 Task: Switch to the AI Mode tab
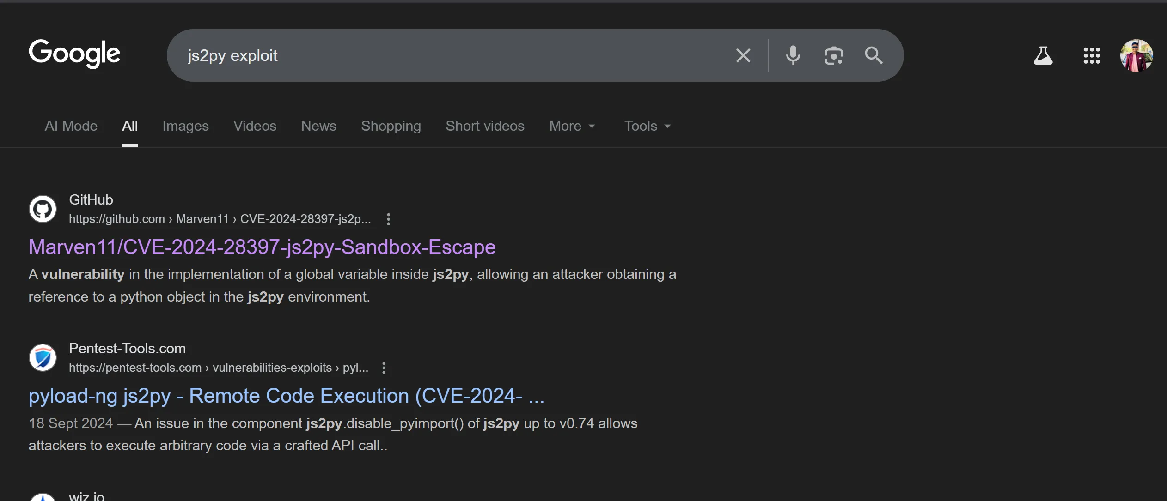[x=71, y=126]
